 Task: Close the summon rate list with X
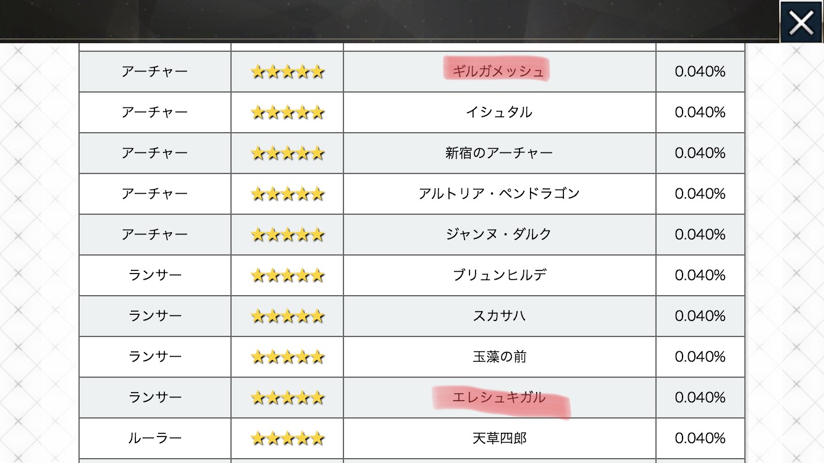tap(801, 23)
